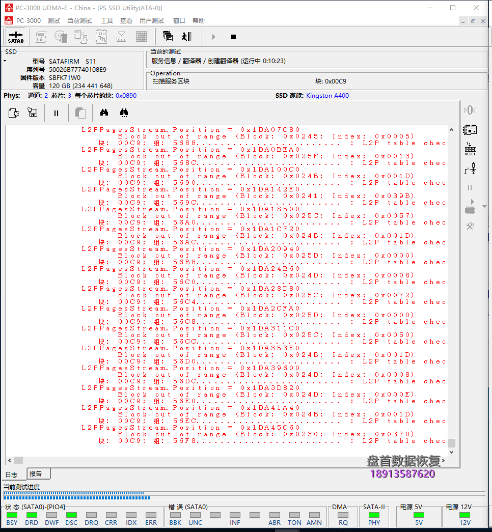
Task: Click the log settings page-gear icon
Action: [14, 113]
